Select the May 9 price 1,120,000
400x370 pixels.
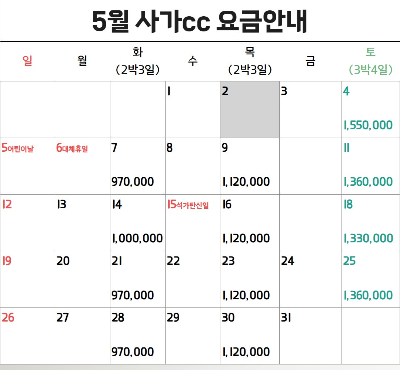click(246, 182)
